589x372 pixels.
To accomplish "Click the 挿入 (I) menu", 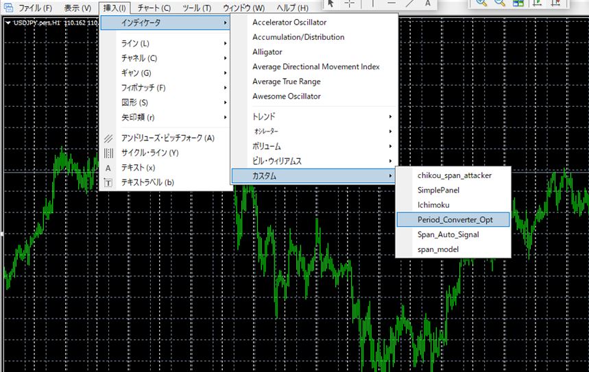I will (x=115, y=8).
